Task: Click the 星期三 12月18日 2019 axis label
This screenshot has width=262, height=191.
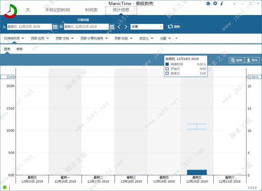Action: [x=131, y=180]
